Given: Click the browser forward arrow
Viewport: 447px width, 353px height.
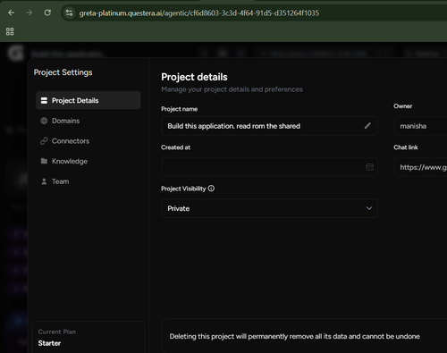Looking at the screenshot, I should click(29, 13).
